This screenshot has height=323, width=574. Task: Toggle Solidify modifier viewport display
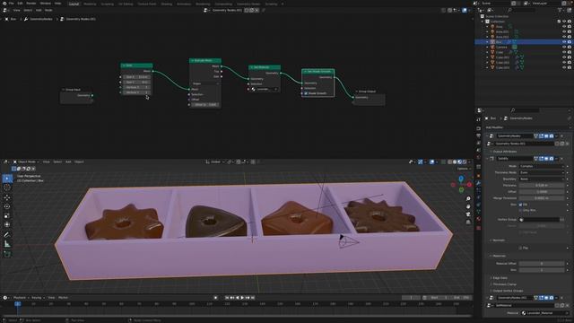[546, 159]
